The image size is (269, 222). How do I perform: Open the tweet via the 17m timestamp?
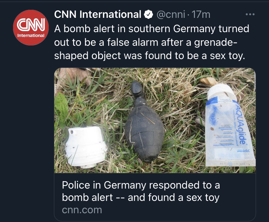201,15
